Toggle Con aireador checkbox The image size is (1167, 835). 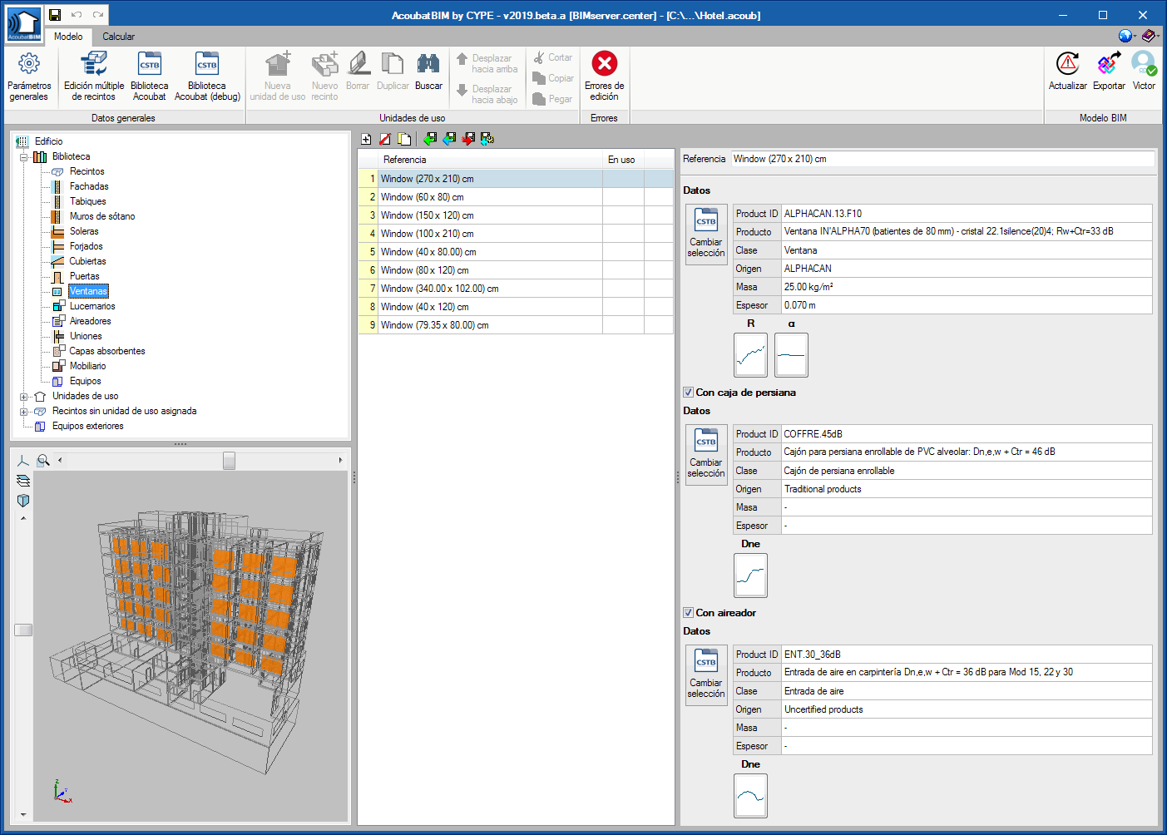pos(689,613)
